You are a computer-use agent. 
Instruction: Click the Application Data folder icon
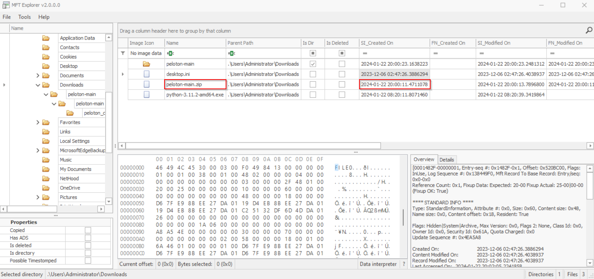click(46, 38)
